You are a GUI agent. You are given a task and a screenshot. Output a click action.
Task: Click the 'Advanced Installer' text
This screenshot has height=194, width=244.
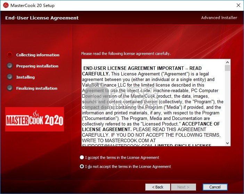click(x=219, y=18)
